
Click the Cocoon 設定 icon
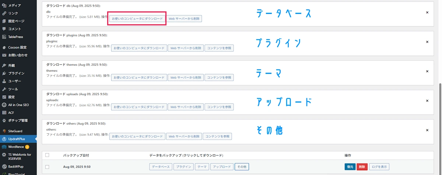coord(4,47)
